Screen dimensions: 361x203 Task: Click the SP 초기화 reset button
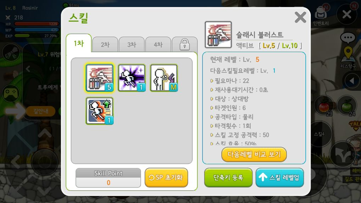tap(166, 177)
